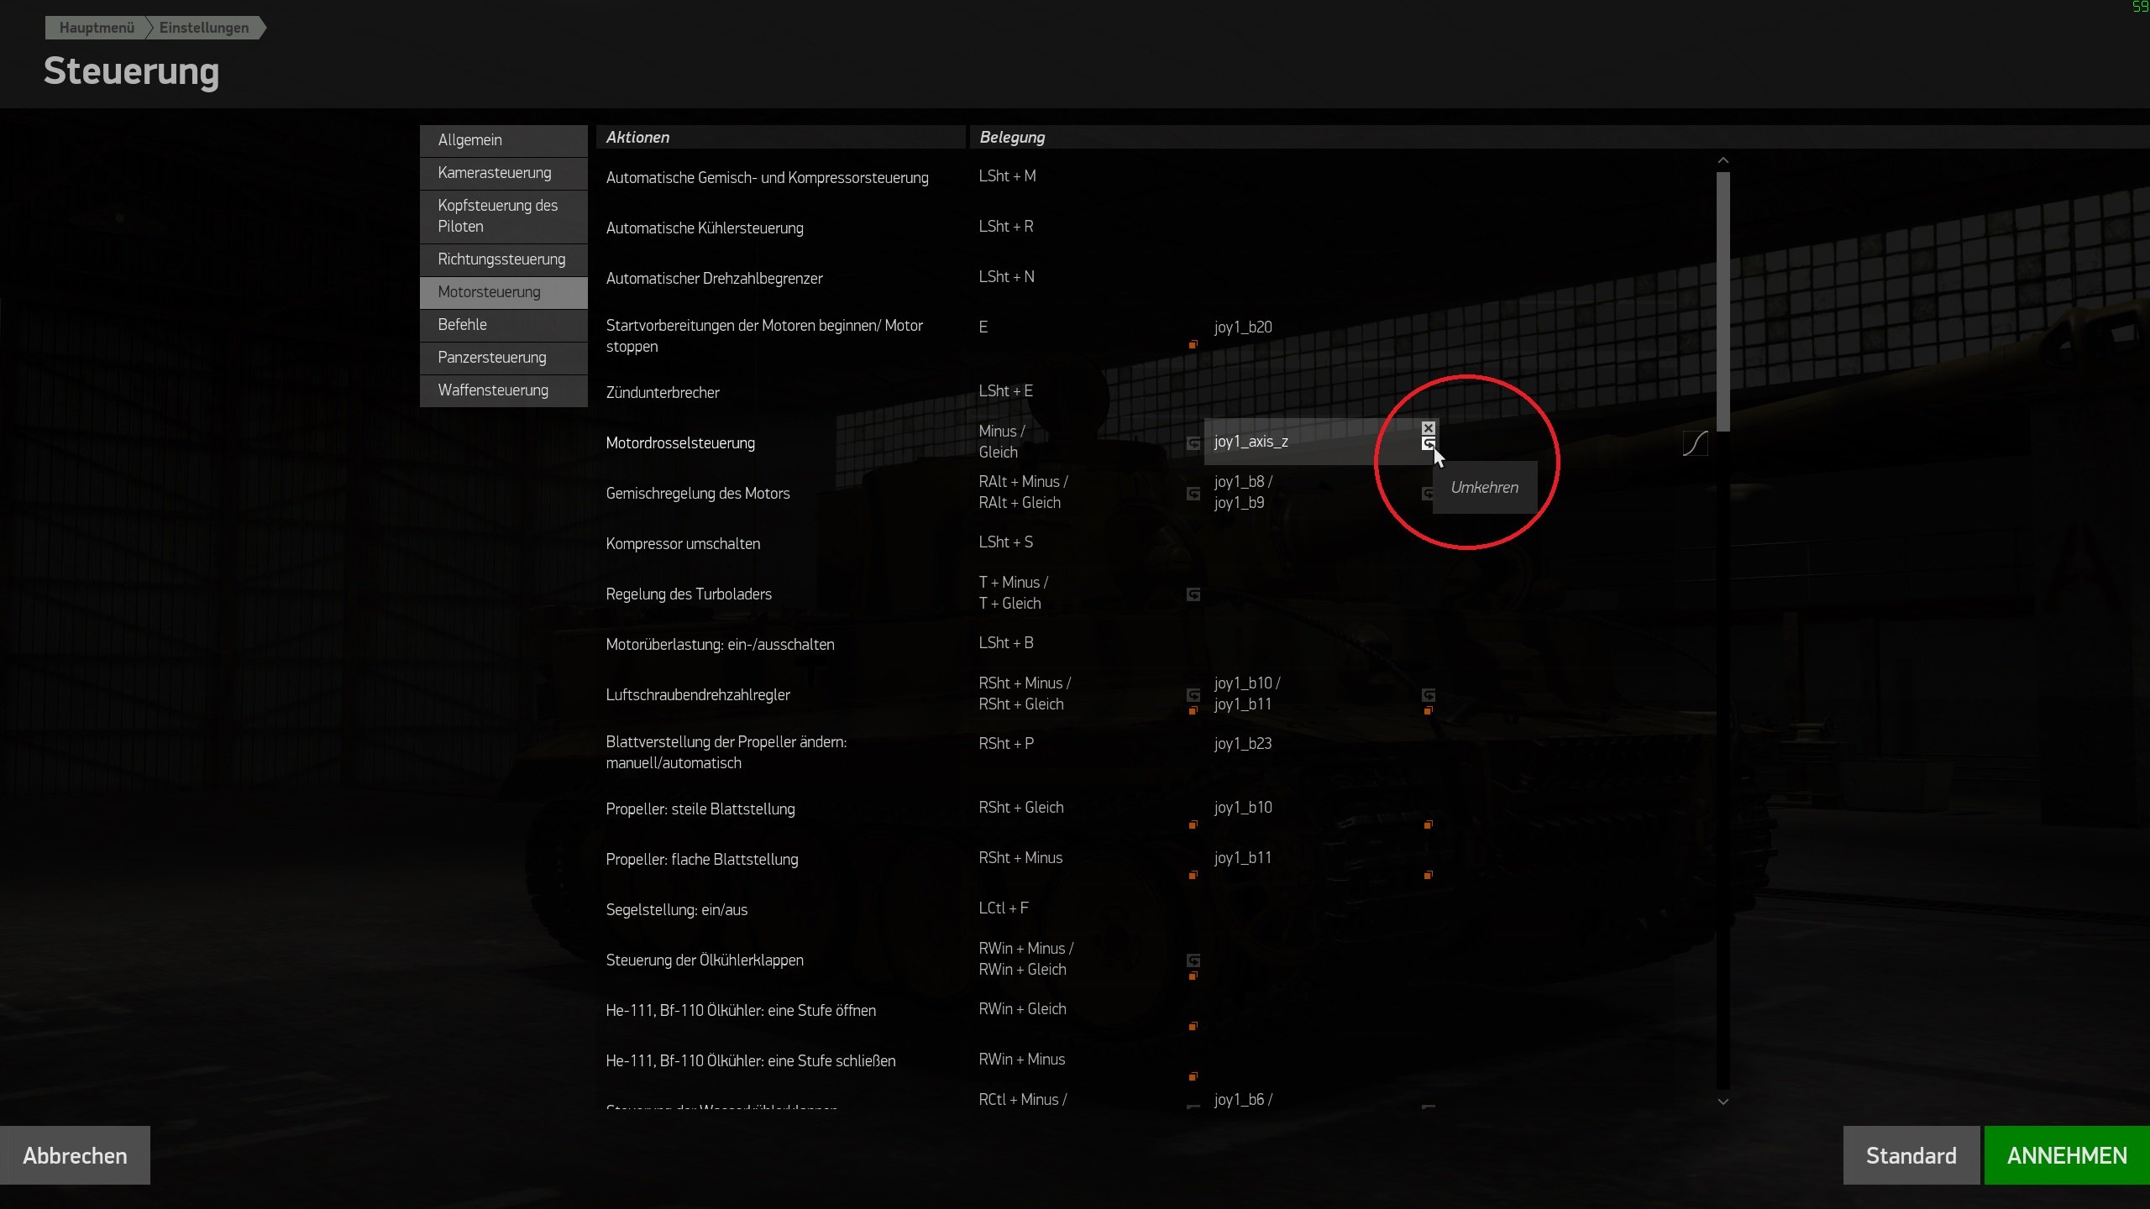This screenshot has width=2150, height=1209.
Task: Invert keyboard binding for Regelung des Turboladers
Action: [x=1193, y=594]
